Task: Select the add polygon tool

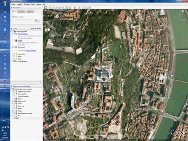Action: (x=53, y=7)
